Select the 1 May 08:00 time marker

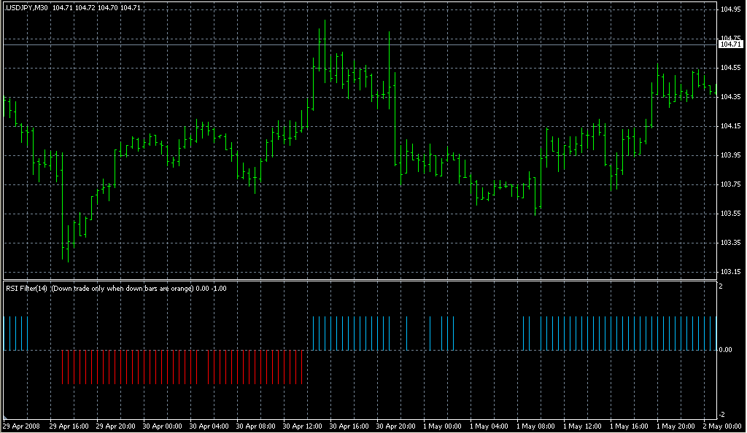pos(535,426)
